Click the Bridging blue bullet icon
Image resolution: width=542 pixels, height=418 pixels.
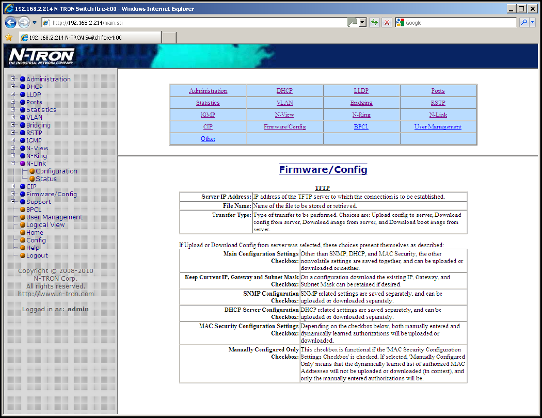click(23, 125)
